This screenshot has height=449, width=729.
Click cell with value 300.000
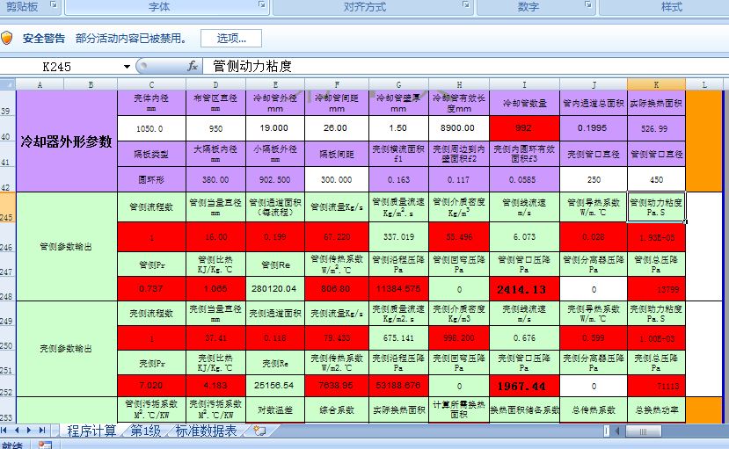tap(337, 179)
